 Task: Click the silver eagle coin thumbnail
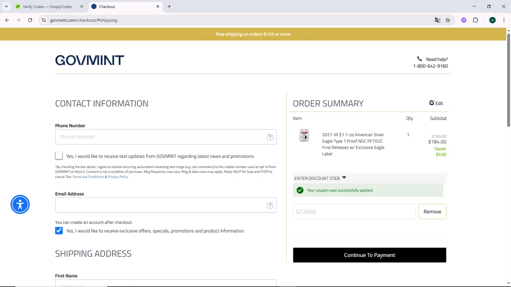coord(304,135)
